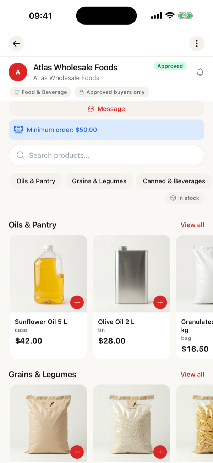Add Olive Oil 2 L with plus icon
Screen dimensions: 213x463
(x=160, y=302)
